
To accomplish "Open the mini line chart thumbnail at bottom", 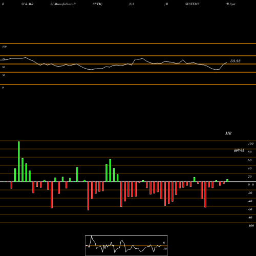I will tap(126, 245).
